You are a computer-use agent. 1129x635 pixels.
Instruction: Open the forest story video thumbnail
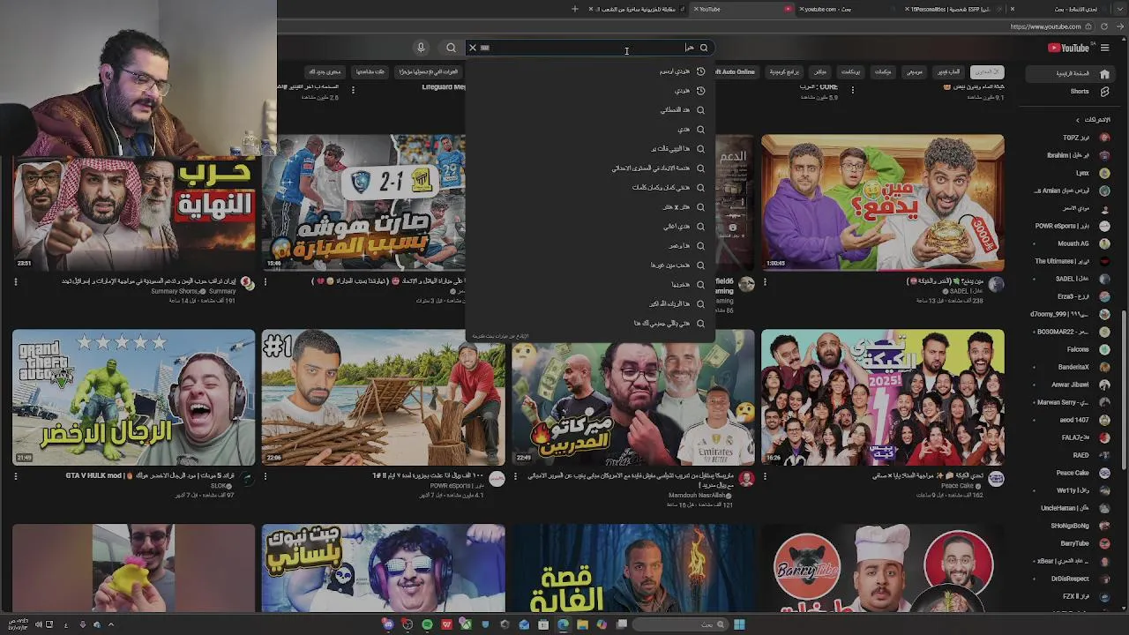coord(633,568)
